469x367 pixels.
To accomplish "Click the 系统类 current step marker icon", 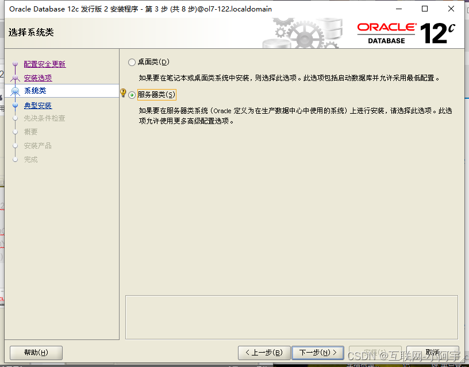I will [16, 91].
